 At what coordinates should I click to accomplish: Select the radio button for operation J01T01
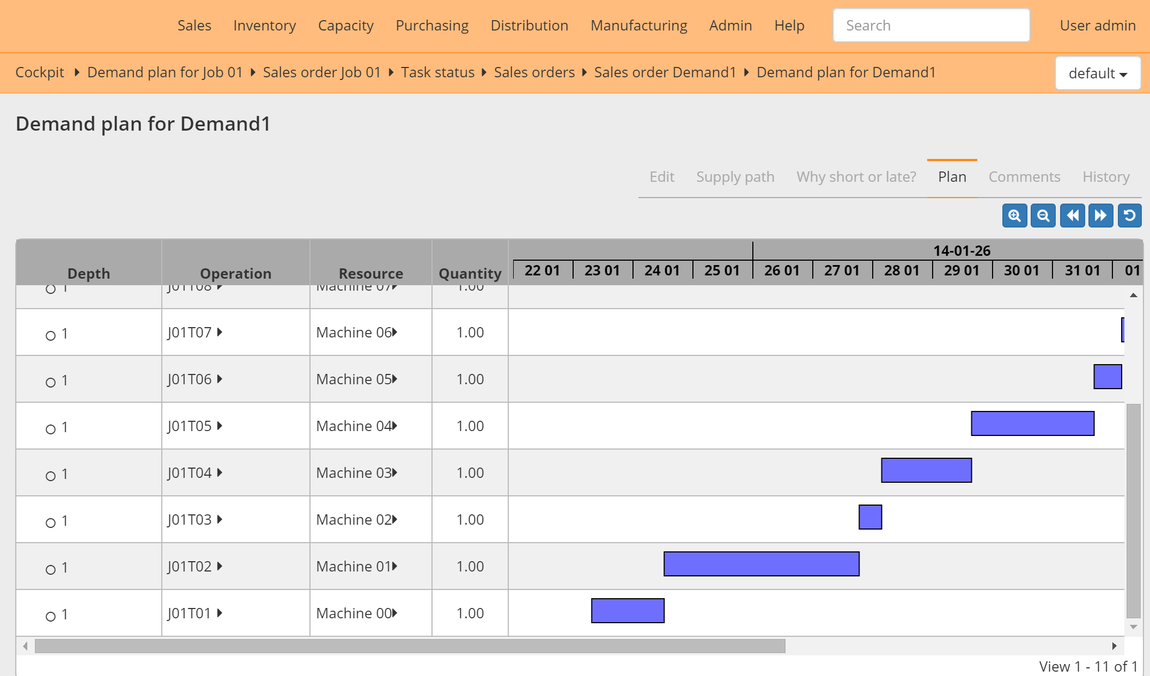51,615
